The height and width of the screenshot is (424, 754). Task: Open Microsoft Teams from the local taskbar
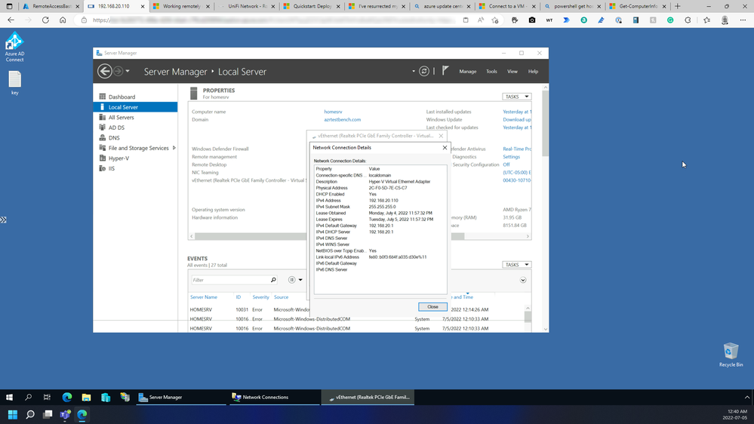point(65,414)
